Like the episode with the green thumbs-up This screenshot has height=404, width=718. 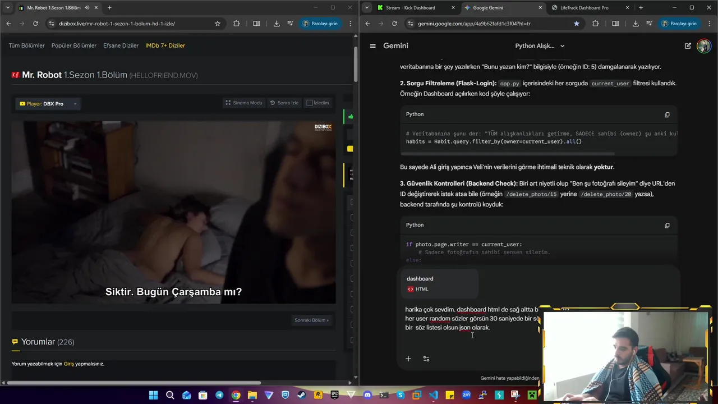351,117
